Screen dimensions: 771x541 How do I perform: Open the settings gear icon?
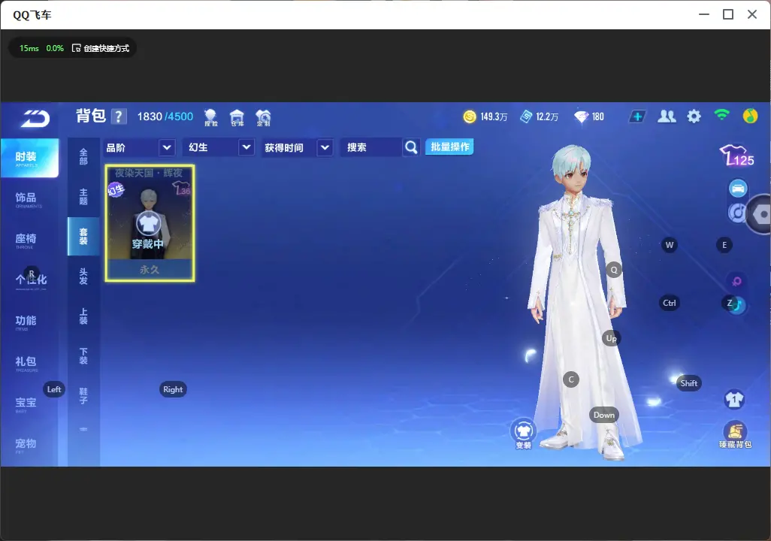pos(694,116)
